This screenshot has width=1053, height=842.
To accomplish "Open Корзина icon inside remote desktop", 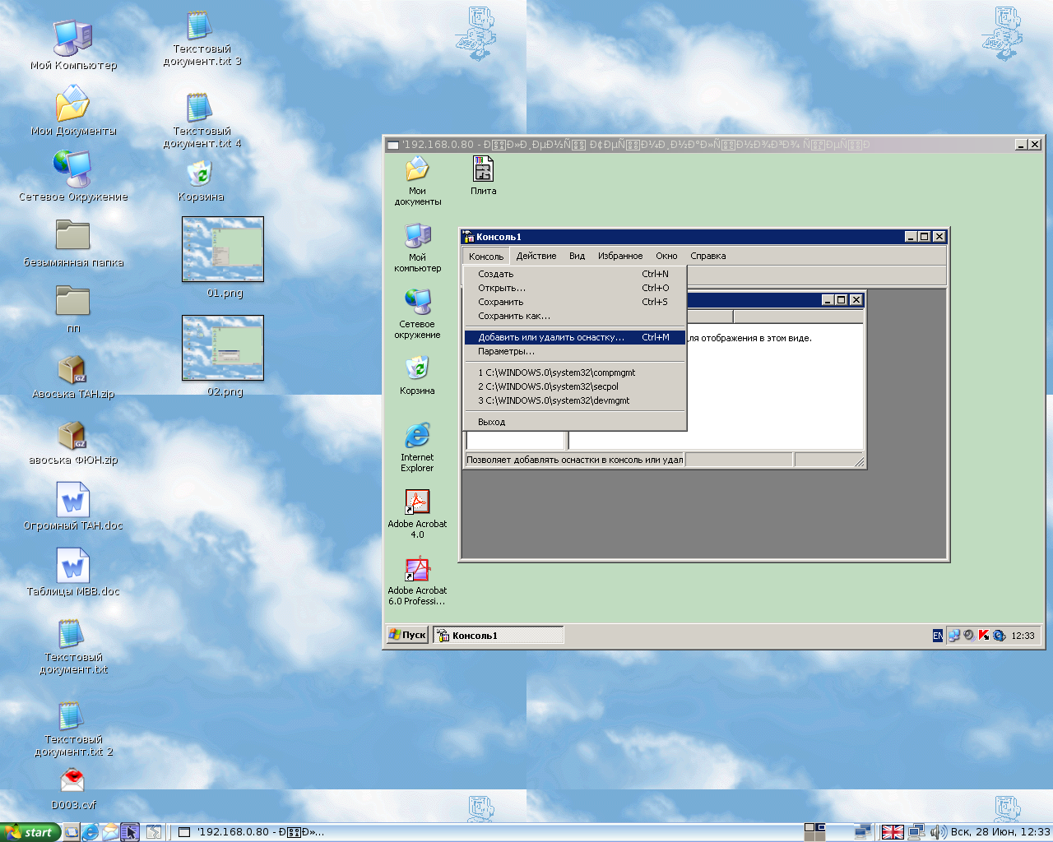I will click(x=417, y=369).
